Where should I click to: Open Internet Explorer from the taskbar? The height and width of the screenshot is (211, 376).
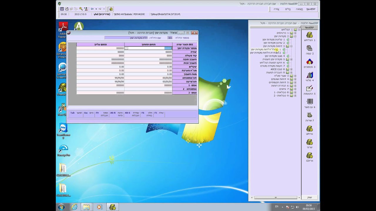point(74,207)
